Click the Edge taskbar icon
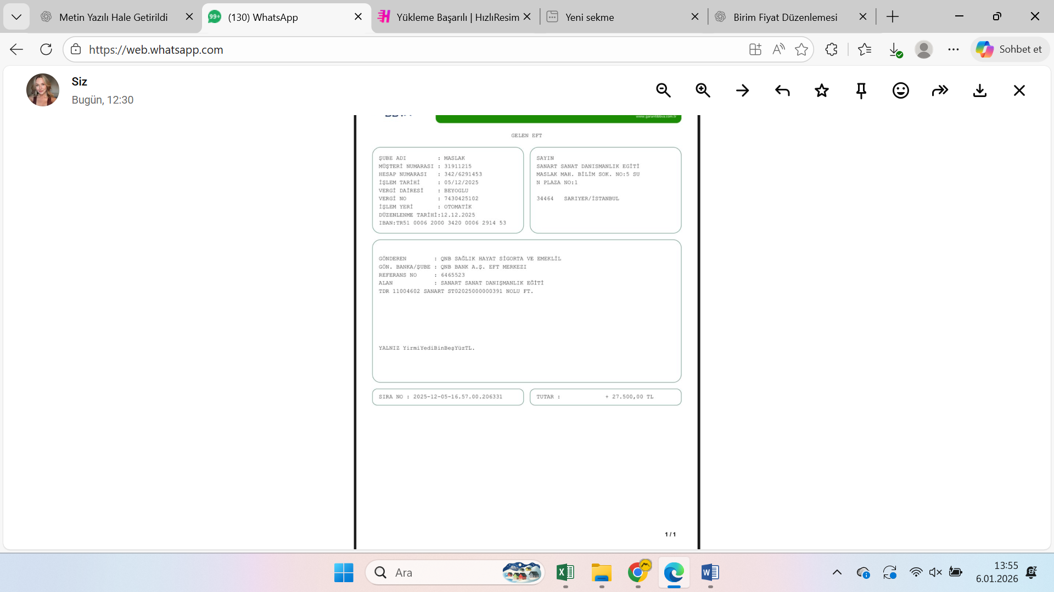 coord(674,573)
